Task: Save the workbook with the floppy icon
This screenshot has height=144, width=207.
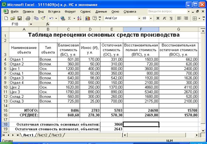Action: coord(20,18)
